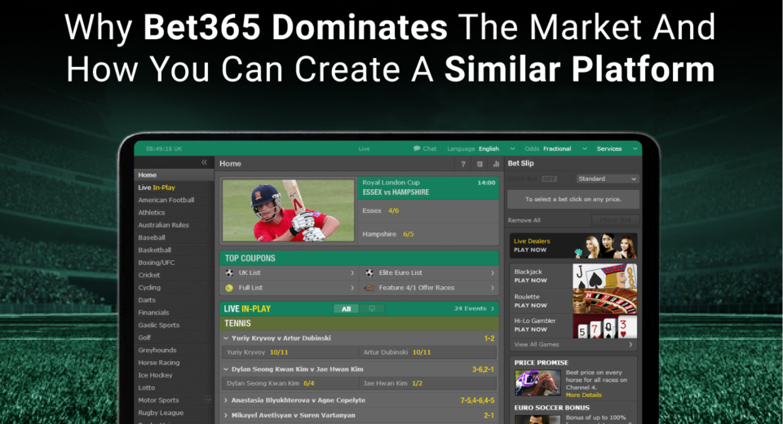Click the soccer ball icon beside Elite Euro List

click(369, 272)
